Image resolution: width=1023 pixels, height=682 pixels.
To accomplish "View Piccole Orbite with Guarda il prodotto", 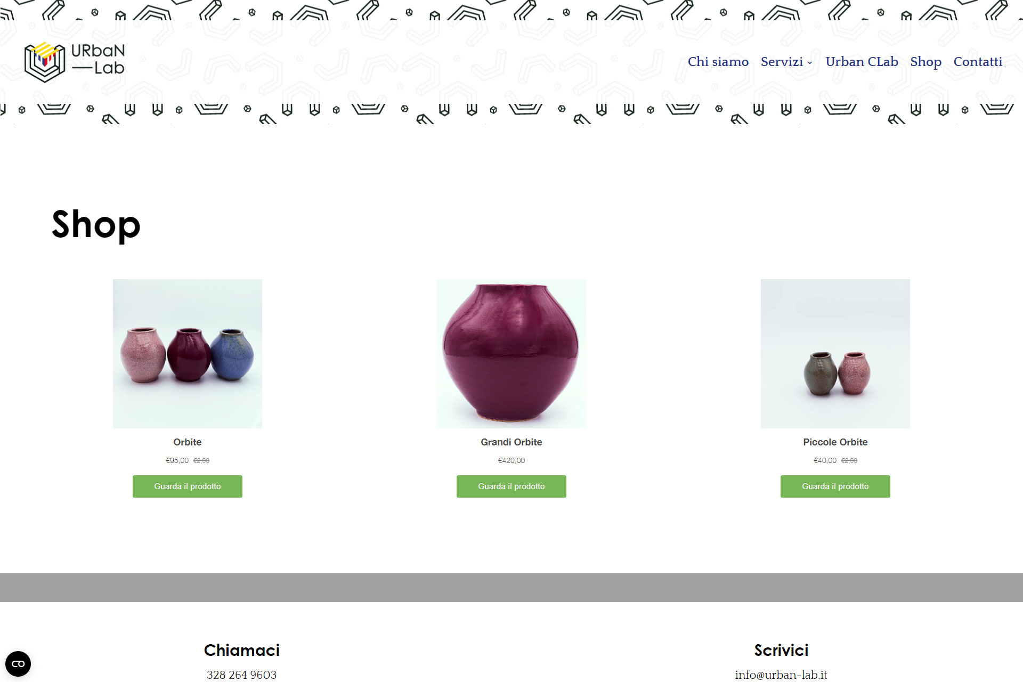I will (835, 486).
